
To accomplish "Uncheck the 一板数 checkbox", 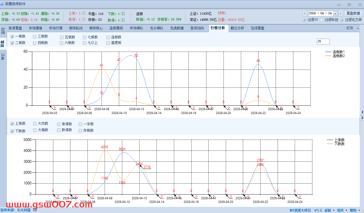I will (x=12, y=37).
